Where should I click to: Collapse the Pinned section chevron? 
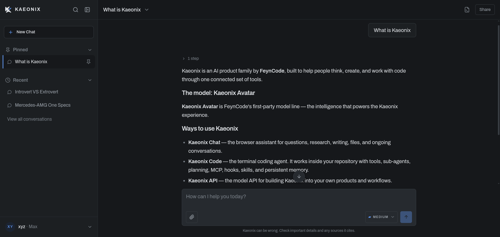pyautogui.click(x=90, y=50)
